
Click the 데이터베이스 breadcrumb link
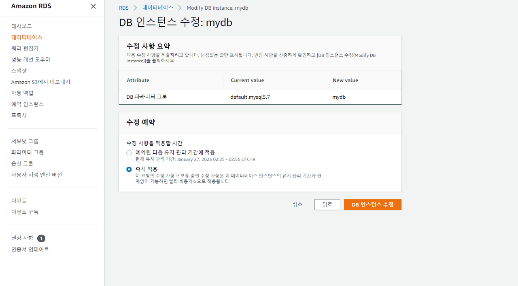tap(158, 8)
